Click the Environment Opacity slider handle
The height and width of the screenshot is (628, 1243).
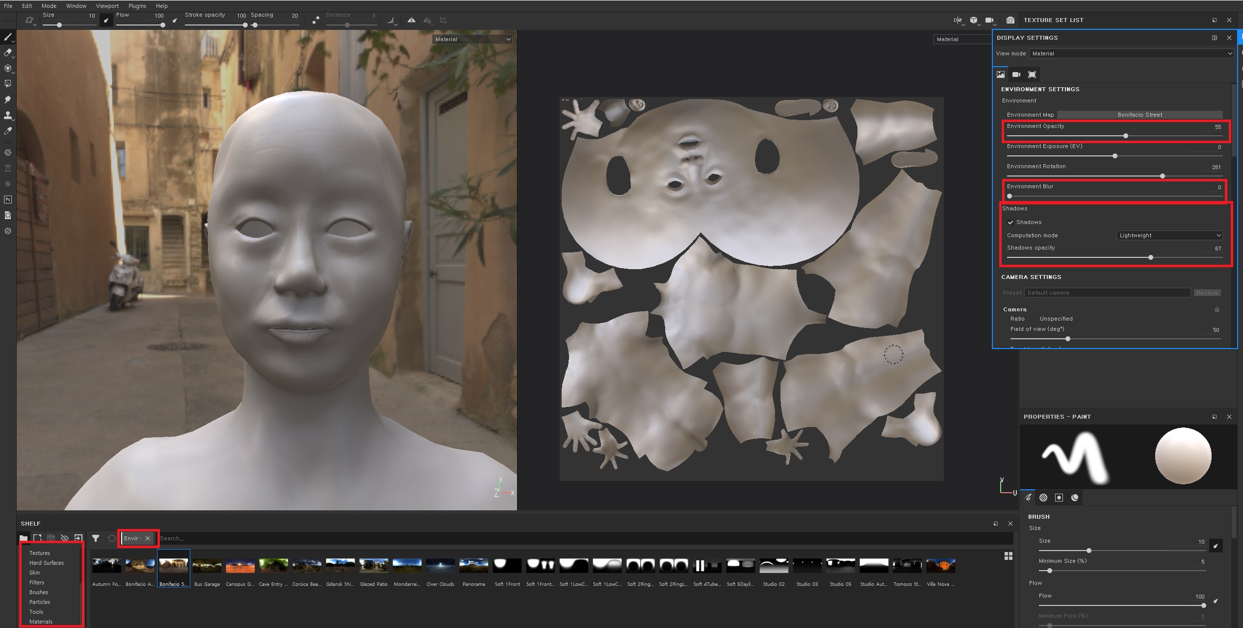click(1126, 136)
